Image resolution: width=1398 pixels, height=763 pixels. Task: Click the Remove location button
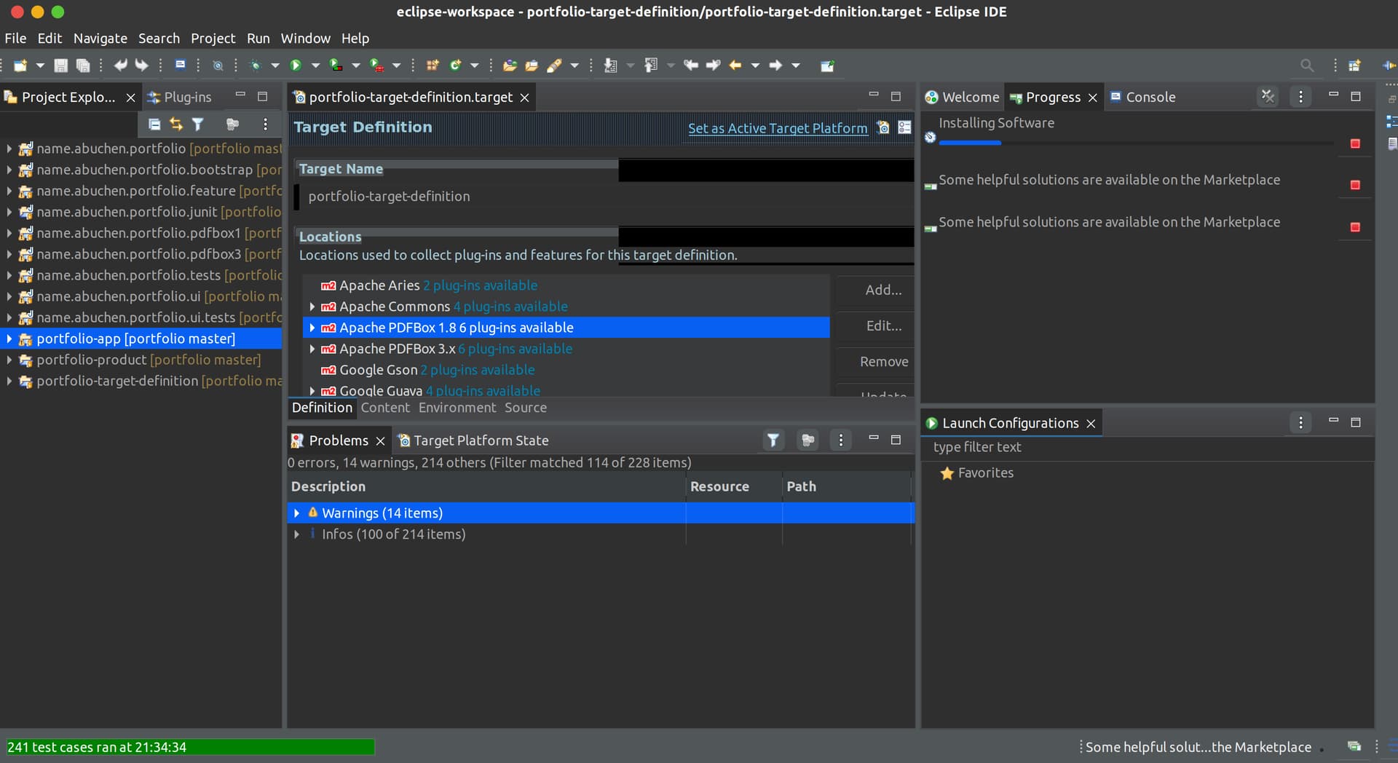875,361
